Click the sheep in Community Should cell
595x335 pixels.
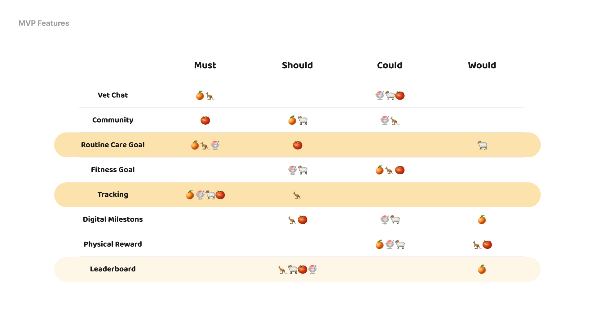click(x=303, y=120)
